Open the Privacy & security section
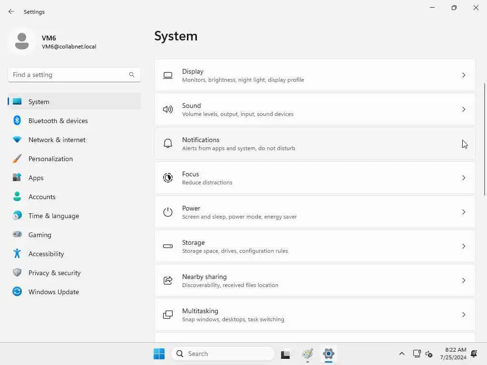This screenshot has height=365, width=487. click(x=74, y=272)
